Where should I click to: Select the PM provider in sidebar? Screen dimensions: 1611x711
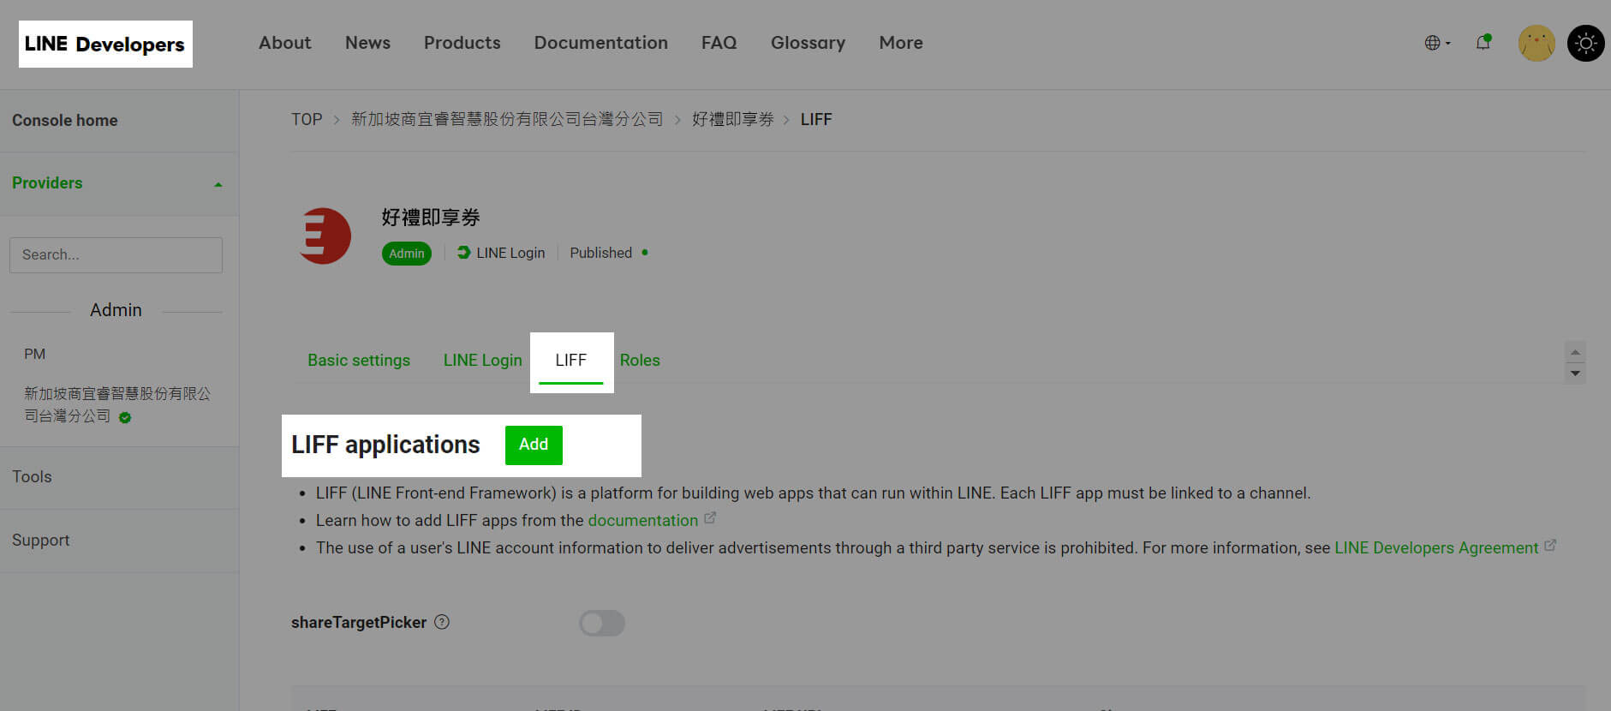35,354
